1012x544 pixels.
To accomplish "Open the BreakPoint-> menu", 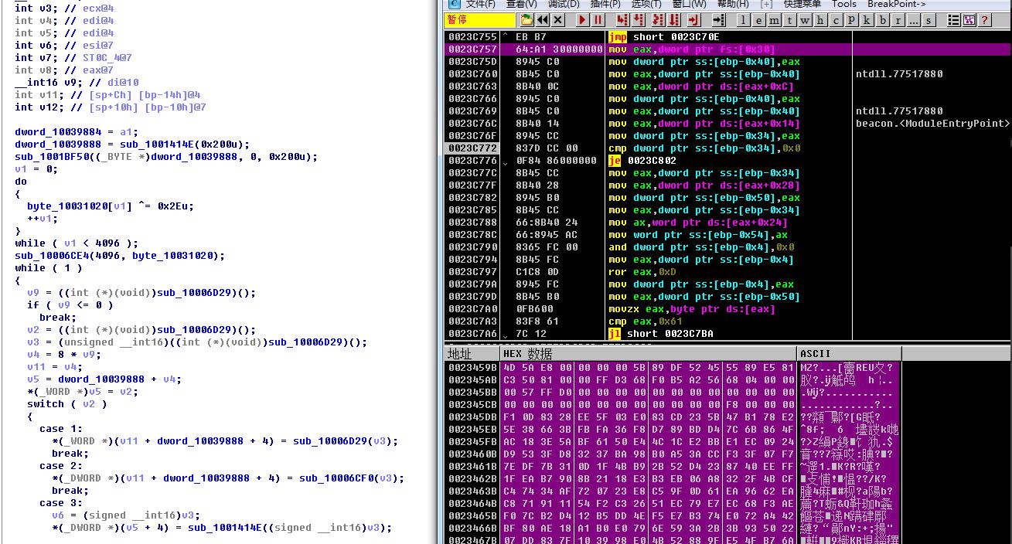I will [x=897, y=4].
